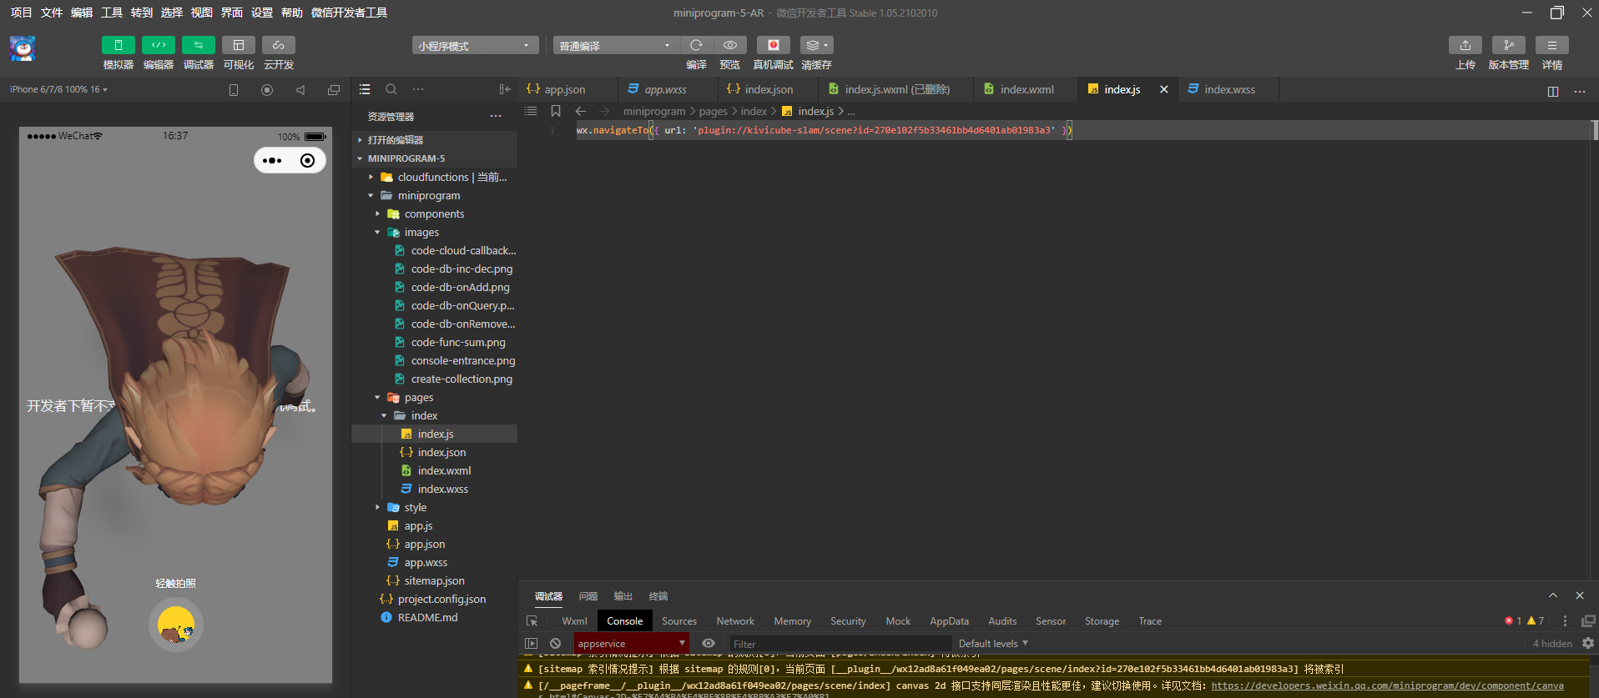
Task: Open the 设置 menu
Action: pos(262,13)
